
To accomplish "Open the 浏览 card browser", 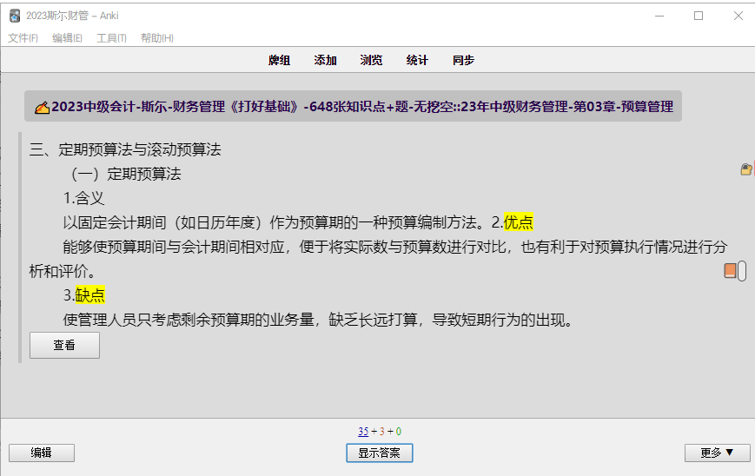I will [371, 60].
